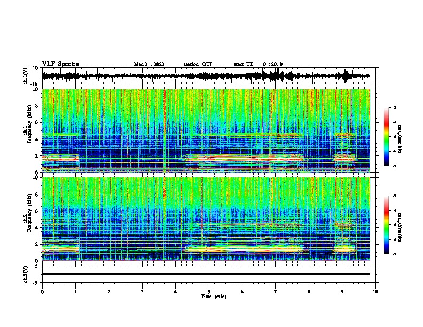Image resolution: width=423 pixels, height=327 pixels.
Task: Click time axis tick label "1"
Action: click(x=75, y=292)
